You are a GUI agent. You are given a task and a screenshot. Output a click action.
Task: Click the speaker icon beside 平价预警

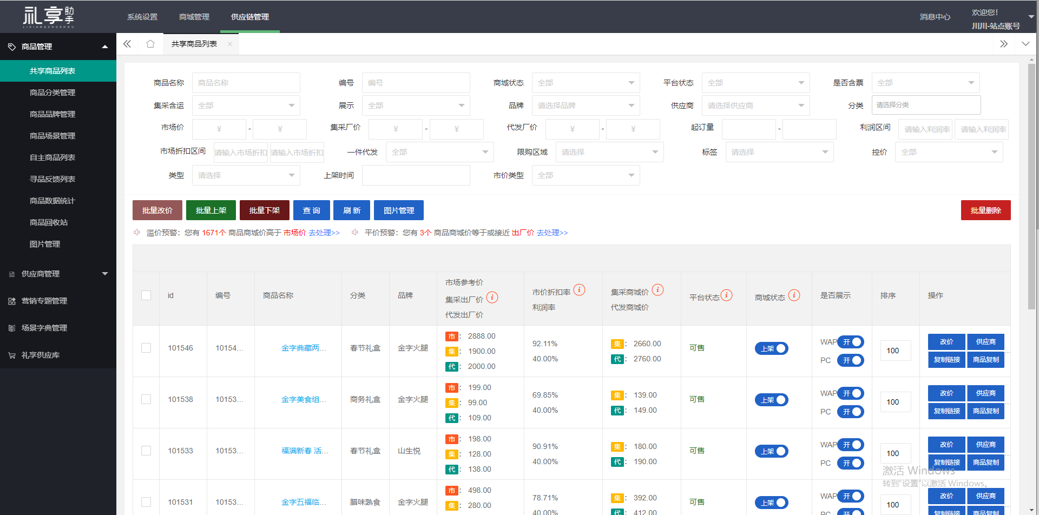355,233
